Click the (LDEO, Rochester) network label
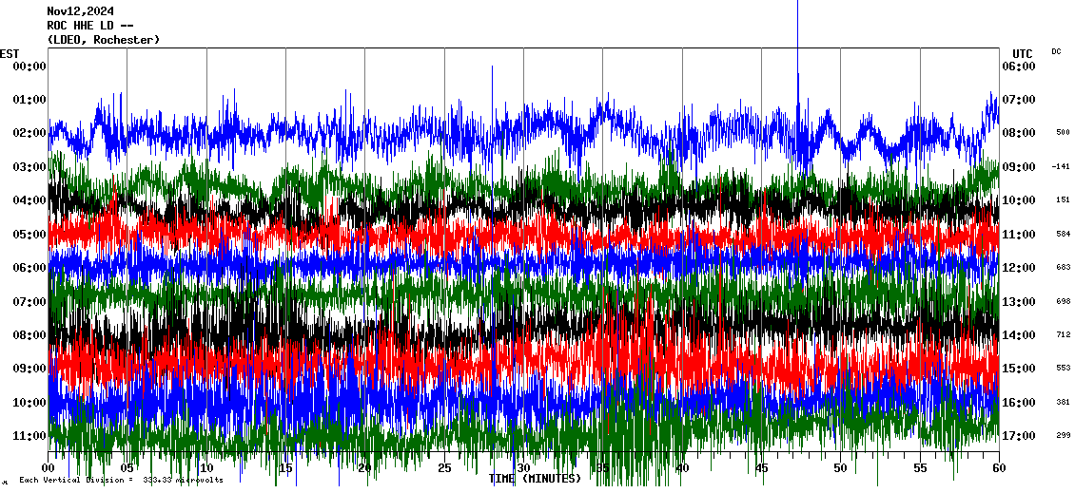1075x493 pixels. click(103, 40)
